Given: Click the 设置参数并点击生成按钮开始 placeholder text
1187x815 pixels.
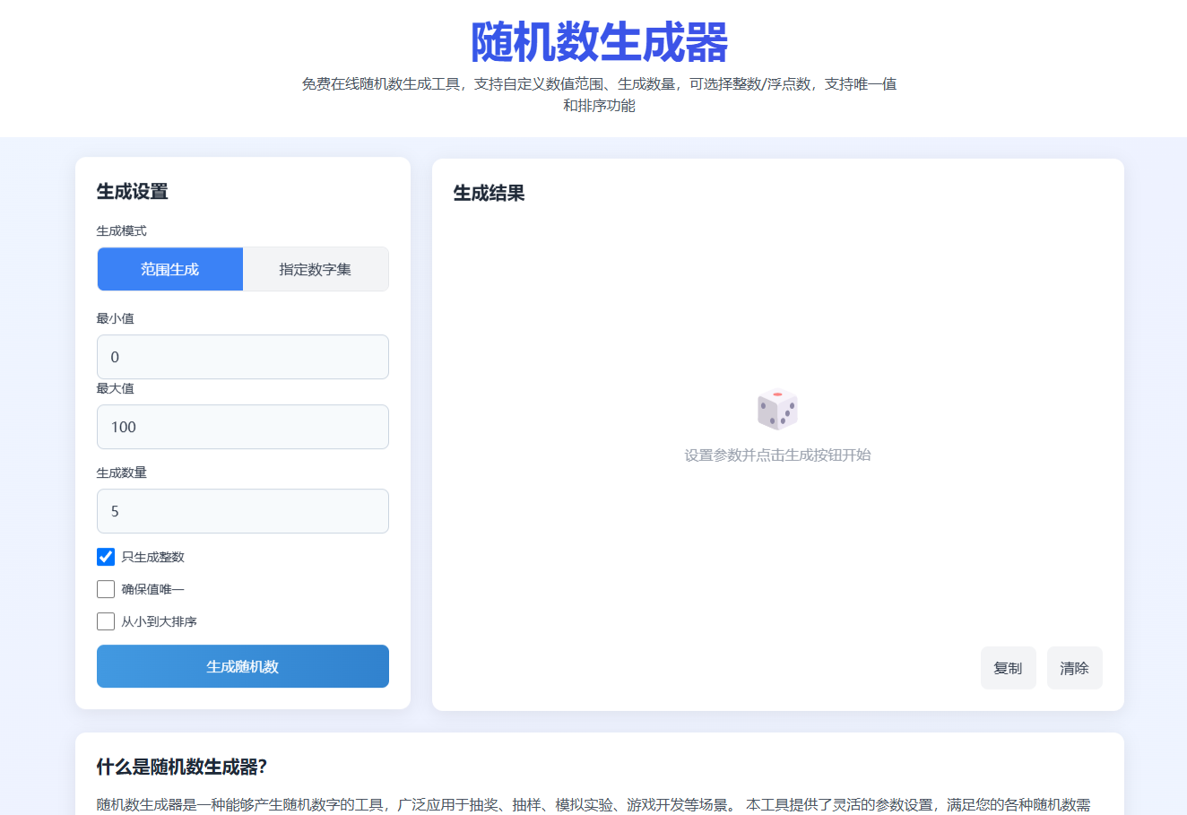Looking at the screenshot, I should tap(777, 455).
